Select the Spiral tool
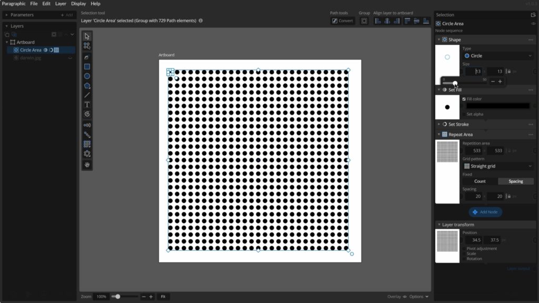The image size is (539, 303). tap(87, 114)
